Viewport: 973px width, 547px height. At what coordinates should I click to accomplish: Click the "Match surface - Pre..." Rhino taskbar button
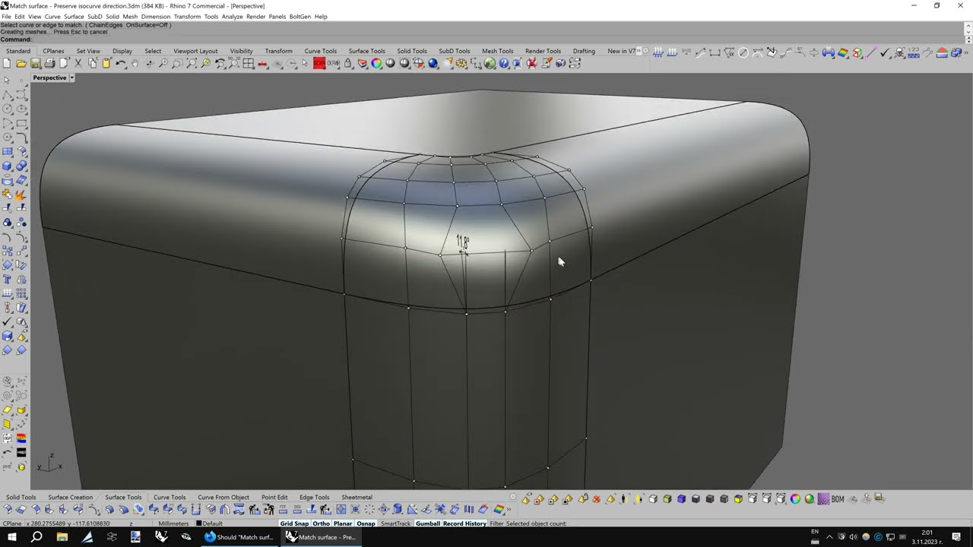[x=320, y=537]
